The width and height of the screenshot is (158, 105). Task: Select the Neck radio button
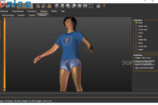coord(136,23)
